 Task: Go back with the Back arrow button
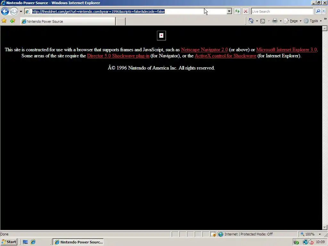pyautogui.click(x=5, y=11)
